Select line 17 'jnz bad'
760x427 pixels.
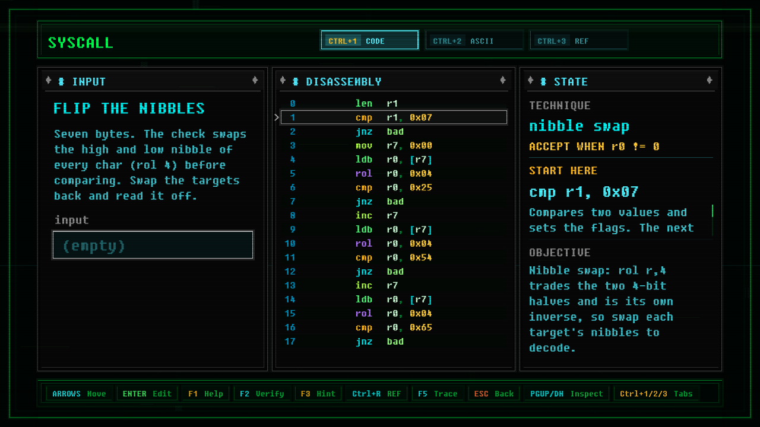pyautogui.click(x=394, y=342)
